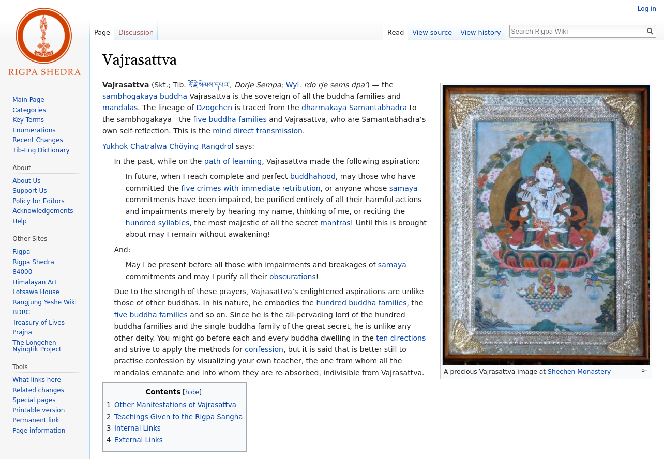Viewport: 664px width, 459px height.
Task: Enlarge image via caption magnify icon
Action: point(644,370)
